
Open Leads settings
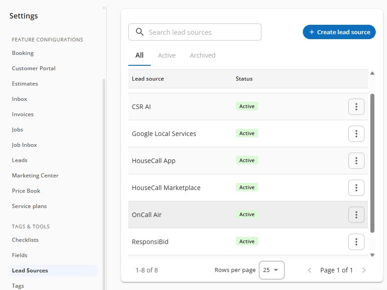(20, 160)
